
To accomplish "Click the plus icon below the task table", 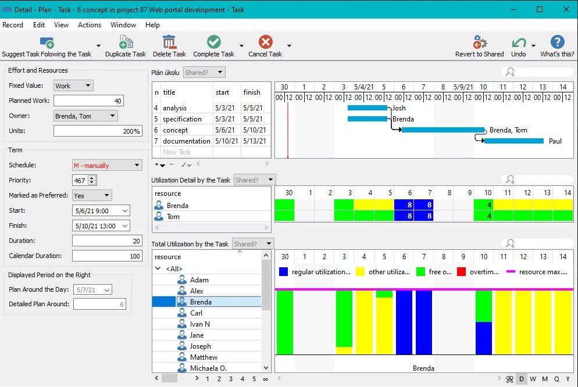I will pos(157,164).
